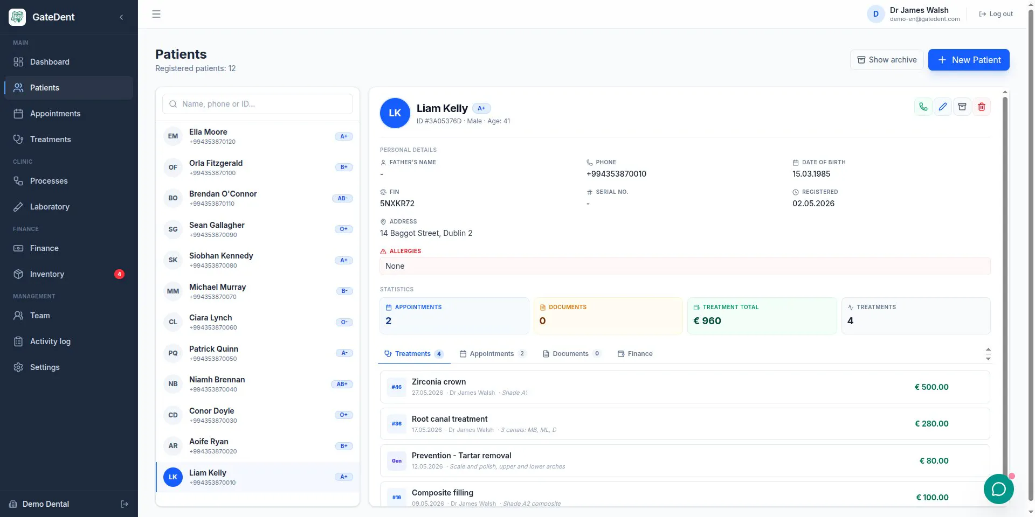Open Treatments in the sidebar
1035x517 pixels.
click(68, 139)
